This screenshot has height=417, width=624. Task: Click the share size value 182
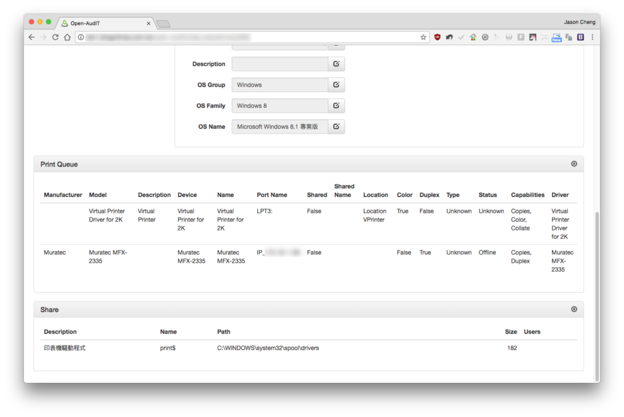click(512, 347)
